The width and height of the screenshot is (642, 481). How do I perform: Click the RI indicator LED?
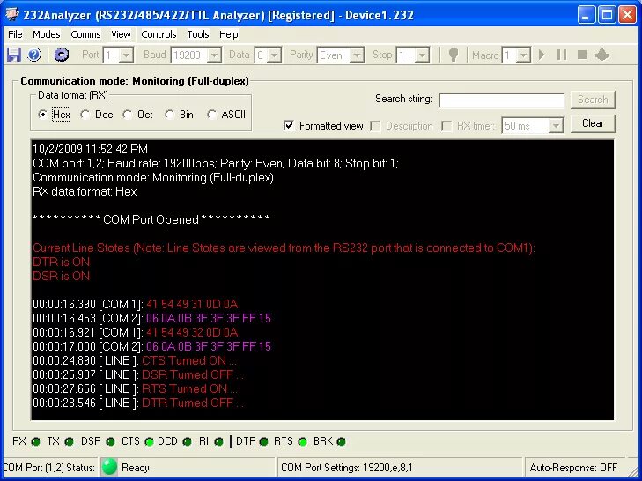tap(218, 441)
